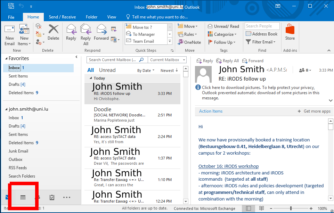Toggle Newest sort order
Screen dimensions: 334x213
tap(169, 71)
